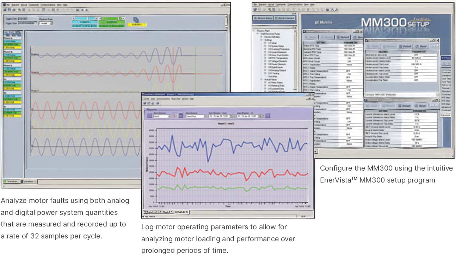456x256 pixels.
Task: Click the Date Window To field
Action: (251, 116)
